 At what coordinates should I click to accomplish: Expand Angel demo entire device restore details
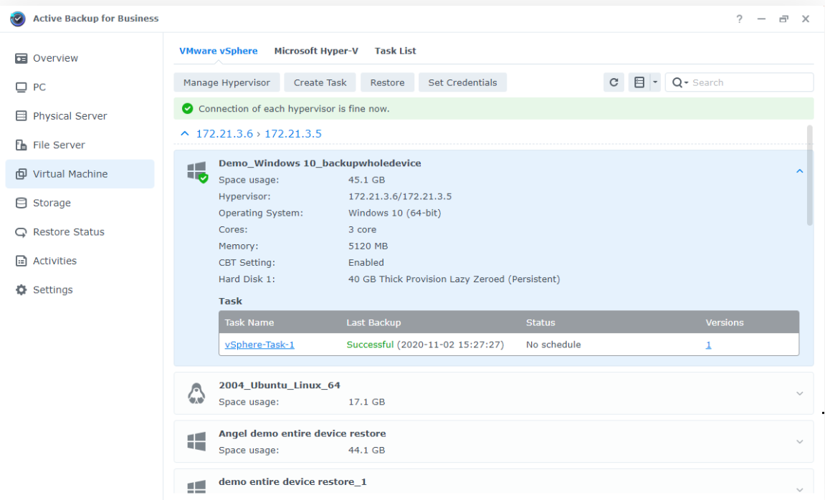pyautogui.click(x=799, y=442)
